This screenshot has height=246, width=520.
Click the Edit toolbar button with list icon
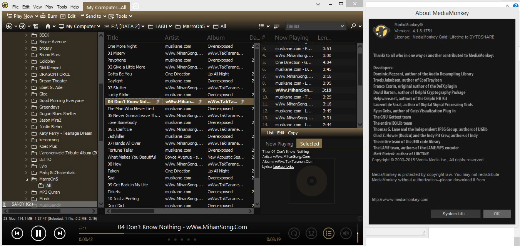[x=68, y=16]
